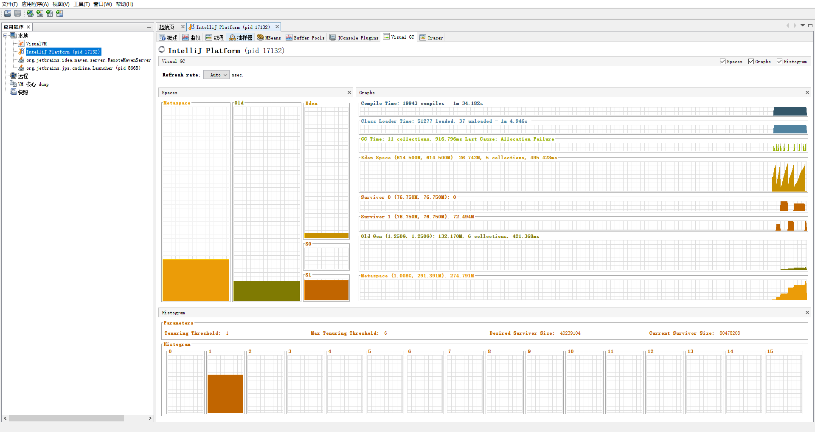The image size is (815, 432).
Task: Click the 快照 snapshots icon
Action: 13,92
